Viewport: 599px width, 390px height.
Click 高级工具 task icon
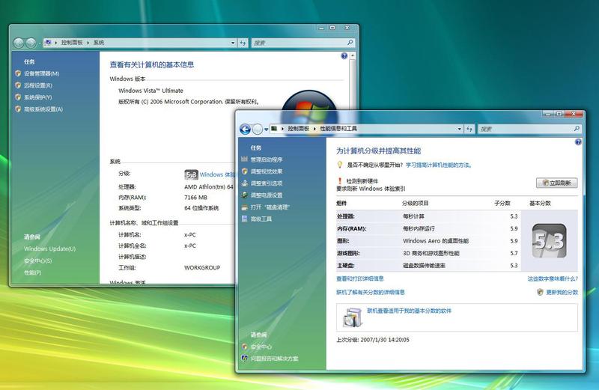pyautogui.click(x=245, y=219)
